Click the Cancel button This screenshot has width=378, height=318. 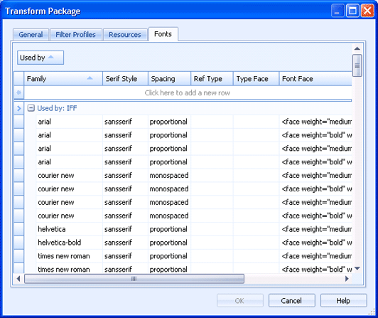click(292, 301)
